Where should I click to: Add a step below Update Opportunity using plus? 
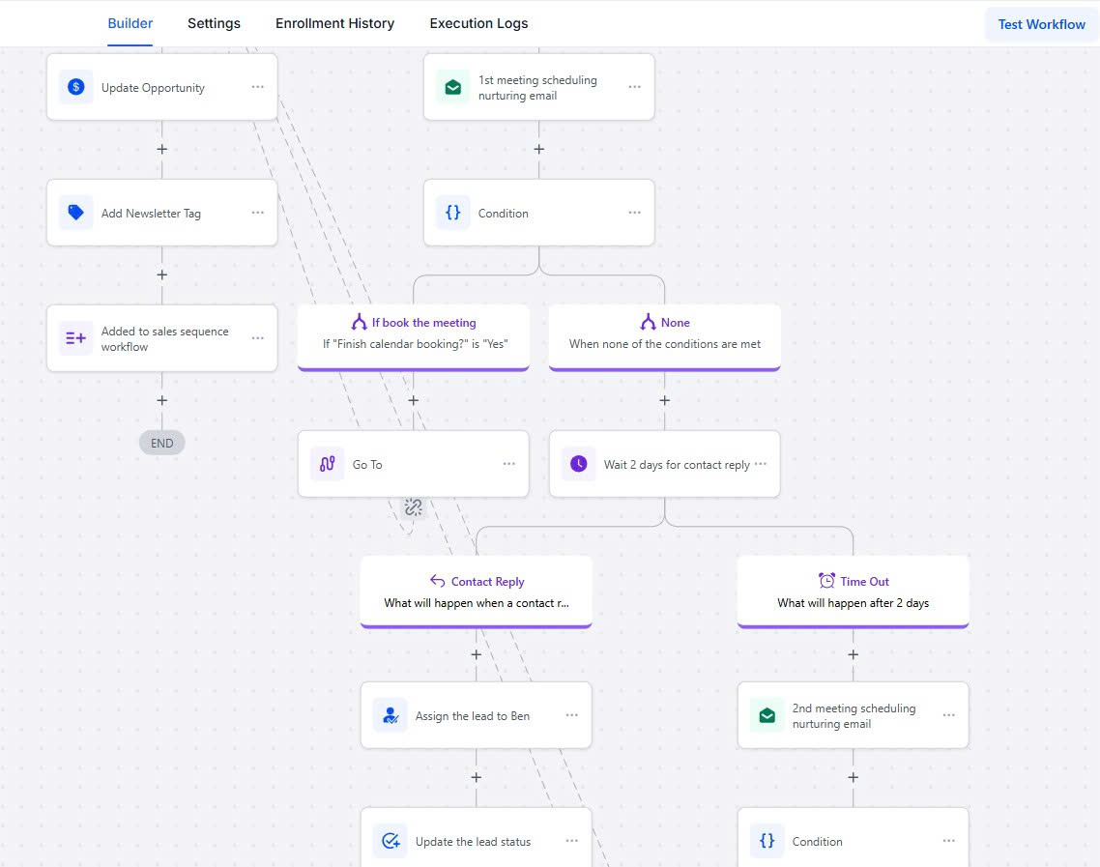[x=162, y=149]
